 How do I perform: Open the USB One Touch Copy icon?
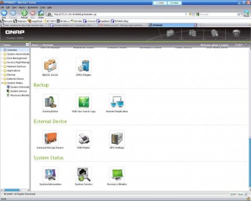point(84,102)
